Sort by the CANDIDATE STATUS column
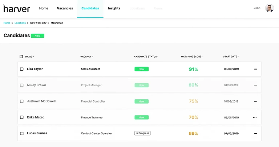Viewport: 279px width, 147px height. (146, 56)
